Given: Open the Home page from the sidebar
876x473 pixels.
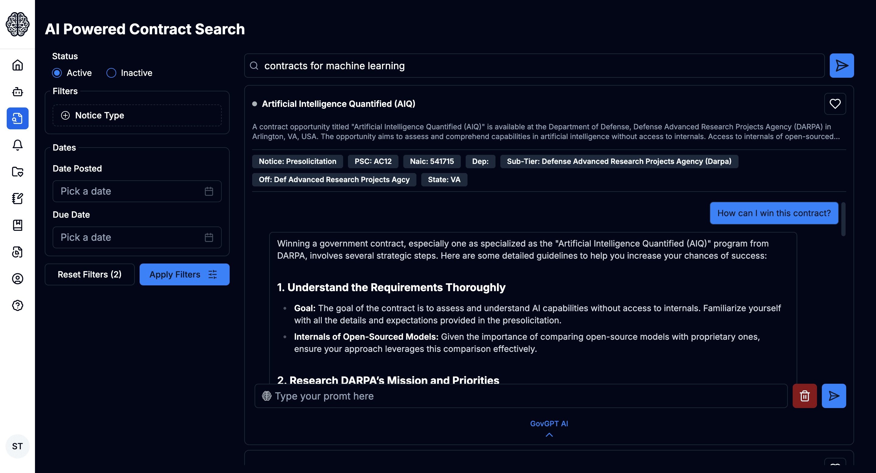Looking at the screenshot, I should point(17,66).
